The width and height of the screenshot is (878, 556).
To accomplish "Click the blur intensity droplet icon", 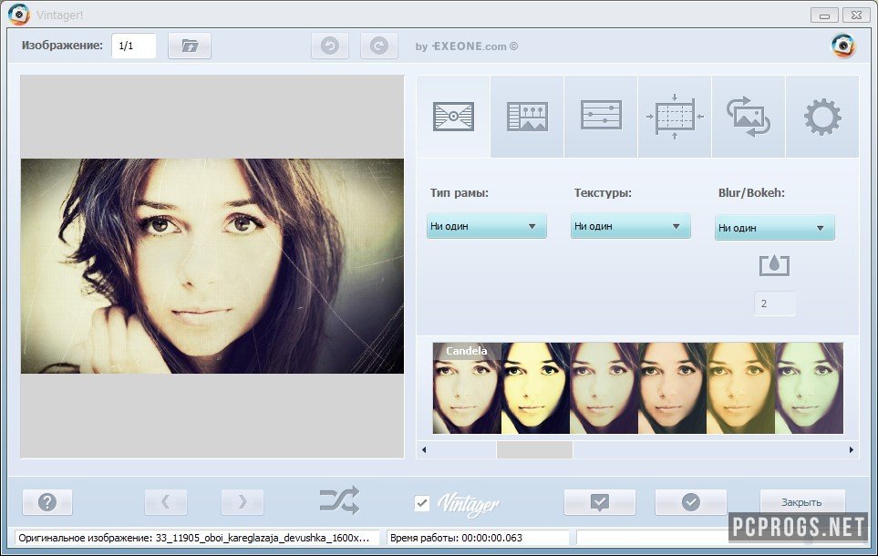I will [x=774, y=266].
